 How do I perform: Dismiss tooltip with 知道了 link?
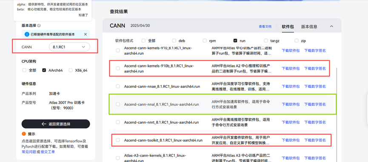[83, 15]
